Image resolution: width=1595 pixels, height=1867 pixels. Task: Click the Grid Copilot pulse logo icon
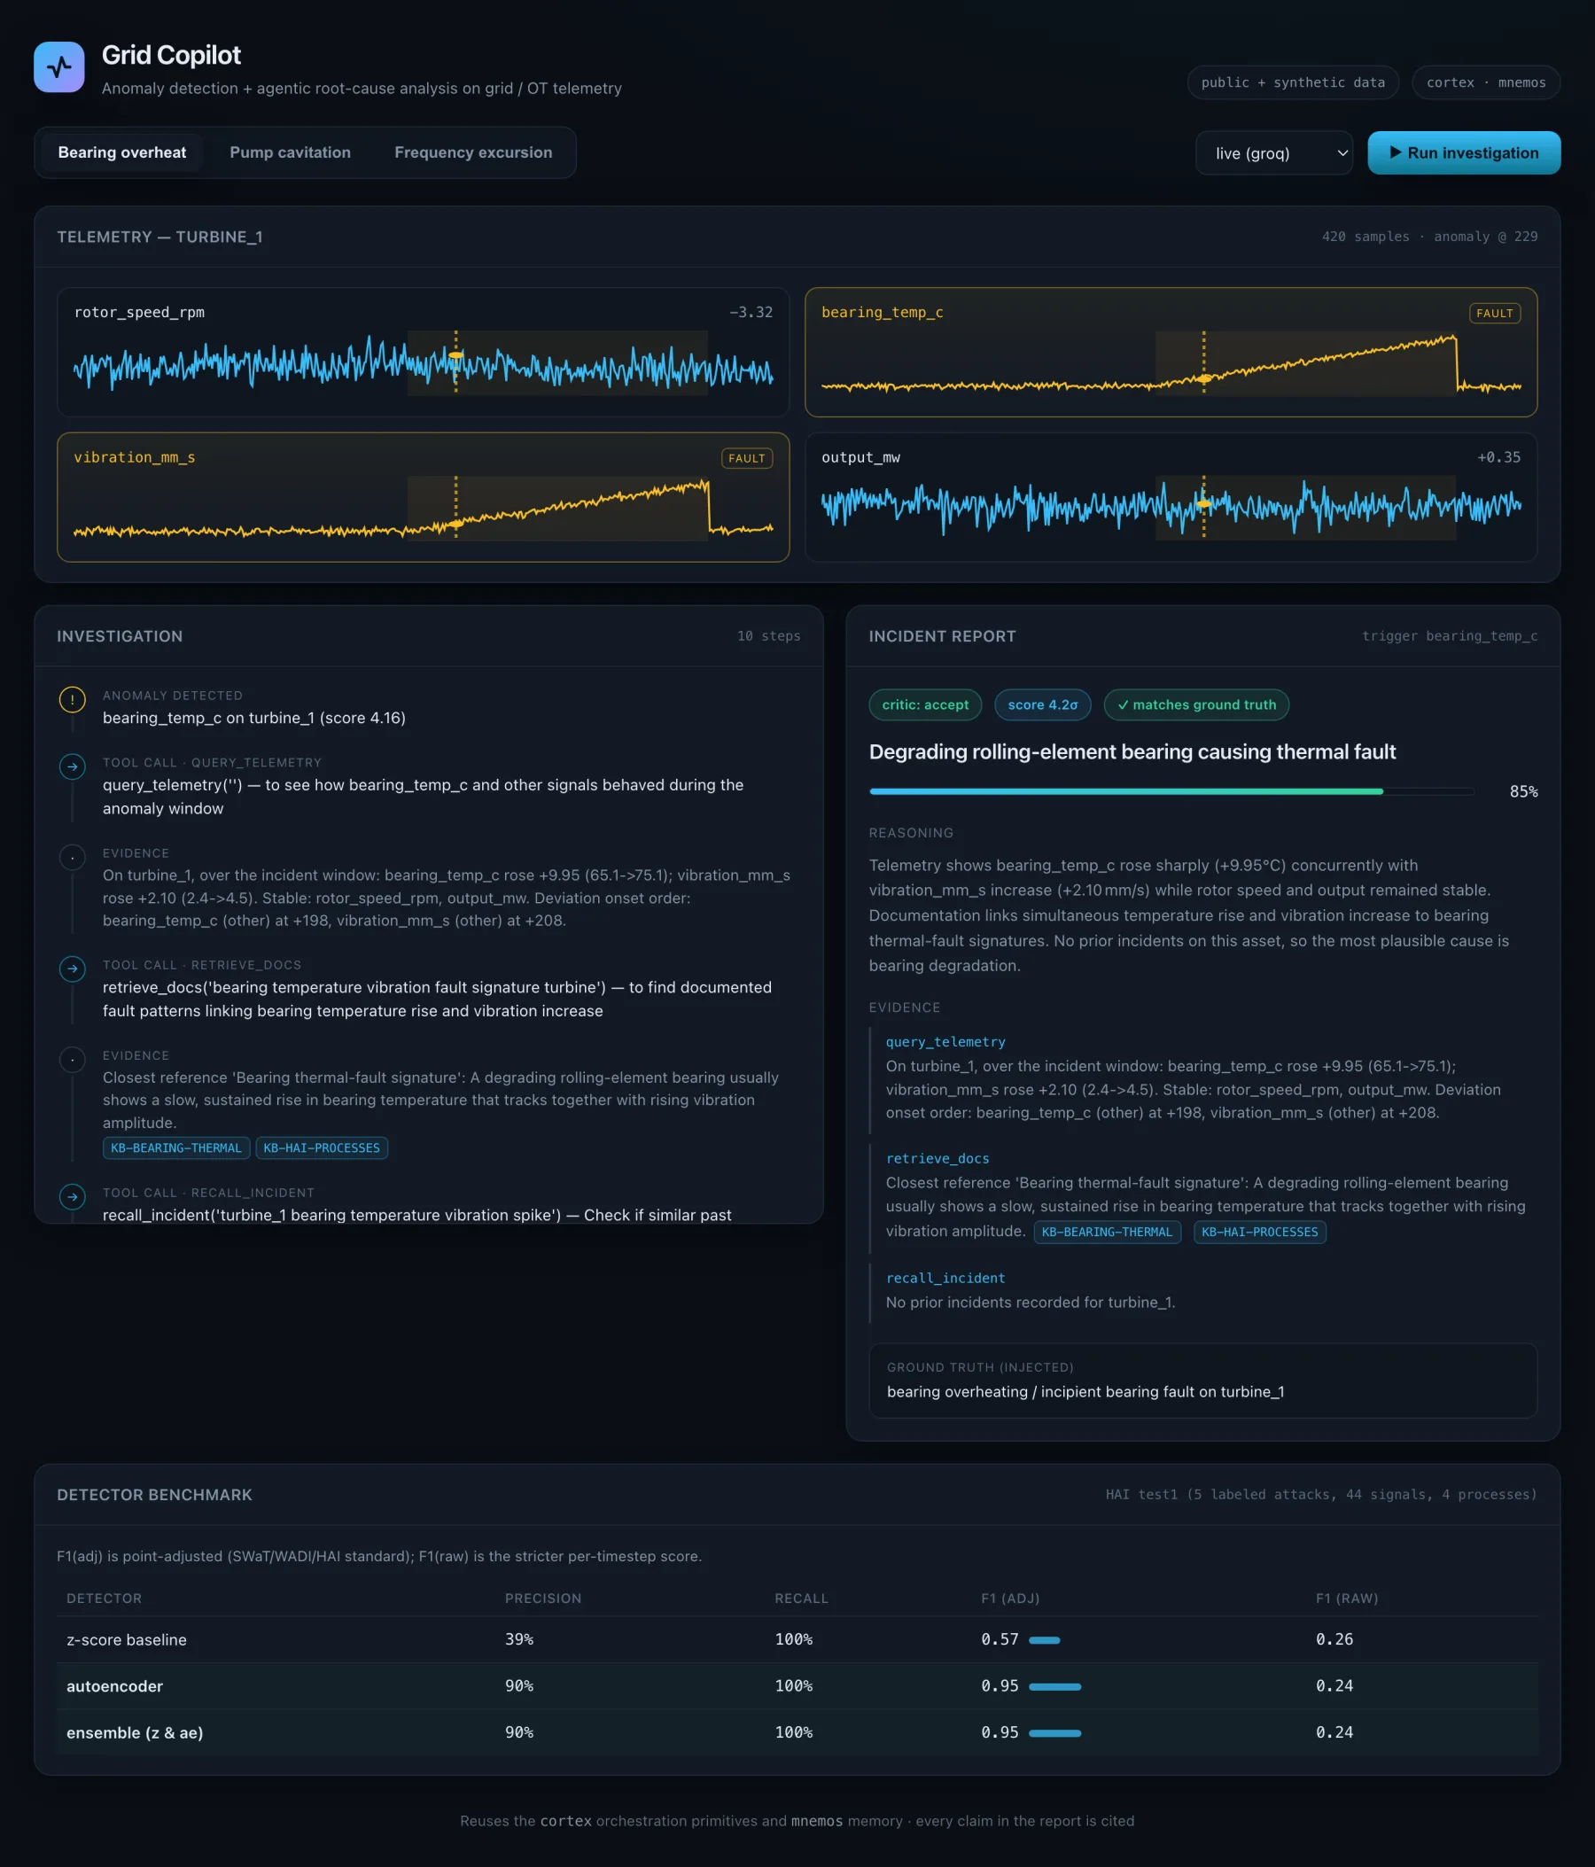coord(59,66)
